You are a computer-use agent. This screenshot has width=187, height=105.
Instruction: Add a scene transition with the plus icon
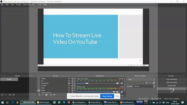coord(147,83)
